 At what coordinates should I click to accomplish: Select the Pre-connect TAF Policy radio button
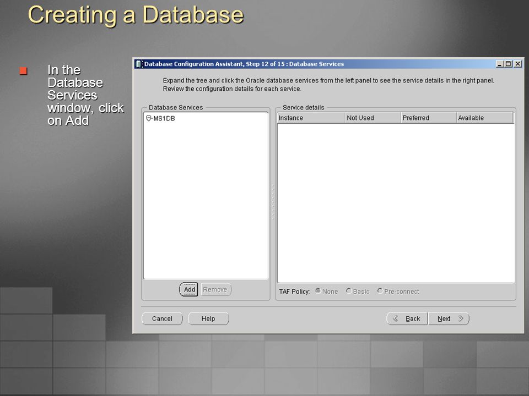[x=380, y=291]
